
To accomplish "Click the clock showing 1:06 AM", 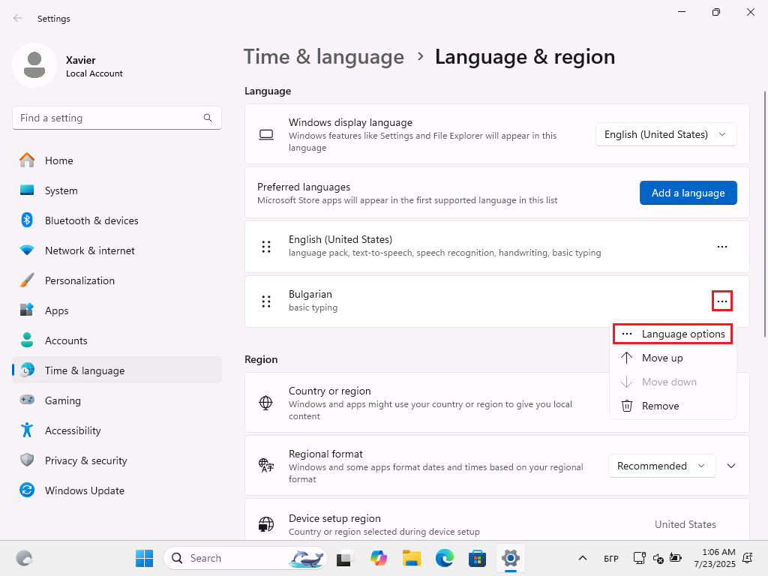I will coord(715,558).
